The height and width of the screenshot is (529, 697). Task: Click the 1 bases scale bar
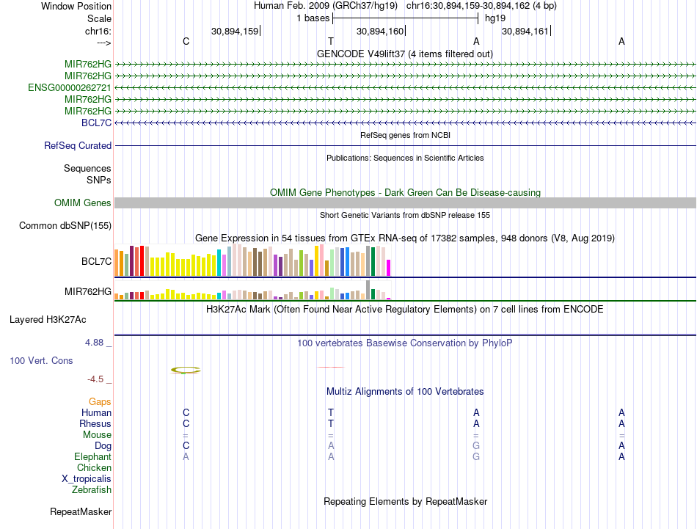click(406, 18)
